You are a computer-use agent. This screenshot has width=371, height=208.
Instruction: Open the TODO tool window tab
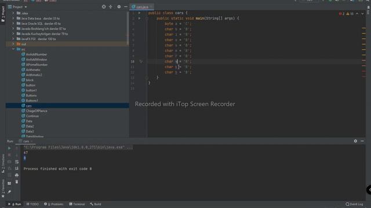pyautogui.click(x=32, y=204)
